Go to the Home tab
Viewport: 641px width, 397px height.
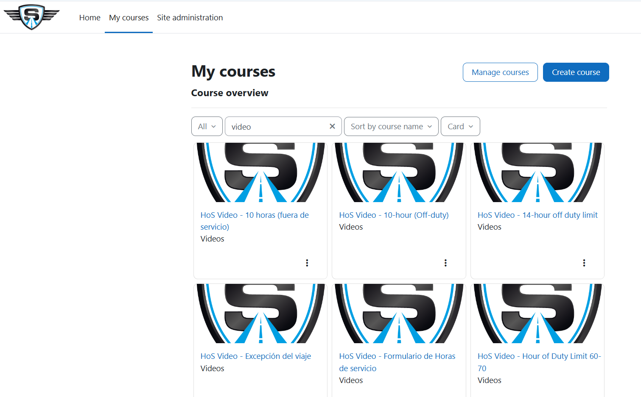tap(90, 17)
